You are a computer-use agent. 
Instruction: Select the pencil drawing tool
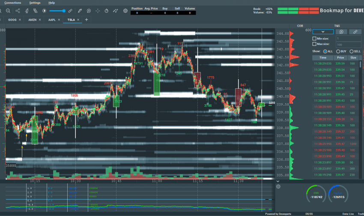[80, 11]
